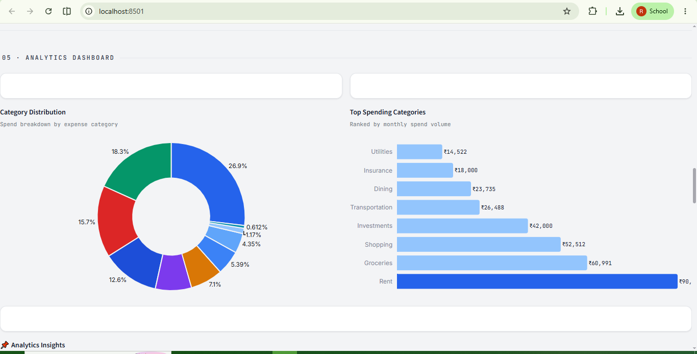This screenshot has width=697, height=354.
Task: Click the "Transportation" axis label
Action: 371,207
